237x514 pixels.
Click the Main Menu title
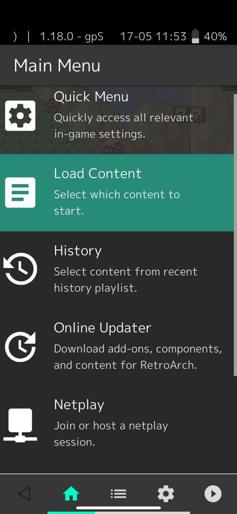tap(57, 65)
